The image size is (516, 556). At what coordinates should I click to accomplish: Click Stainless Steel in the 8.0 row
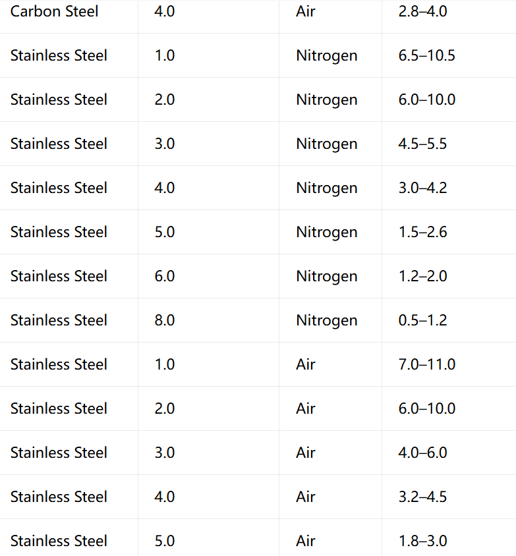pyautogui.click(x=59, y=321)
